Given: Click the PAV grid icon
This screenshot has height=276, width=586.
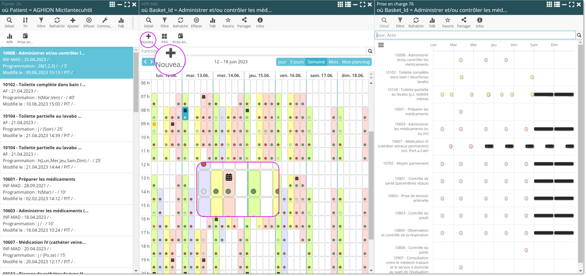Looking at the screenshot, I should pyautogui.click(x=165, y=38).
